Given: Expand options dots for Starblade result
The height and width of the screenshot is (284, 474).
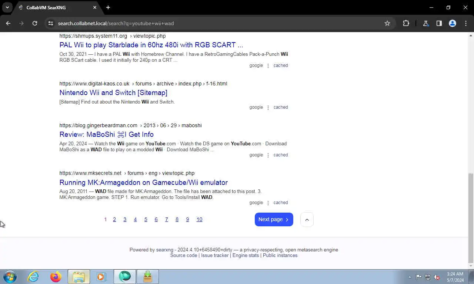Looking at the screenshot, I should [x=268, y=66].
